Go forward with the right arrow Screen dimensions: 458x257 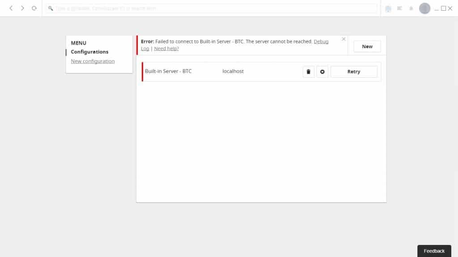22,8
